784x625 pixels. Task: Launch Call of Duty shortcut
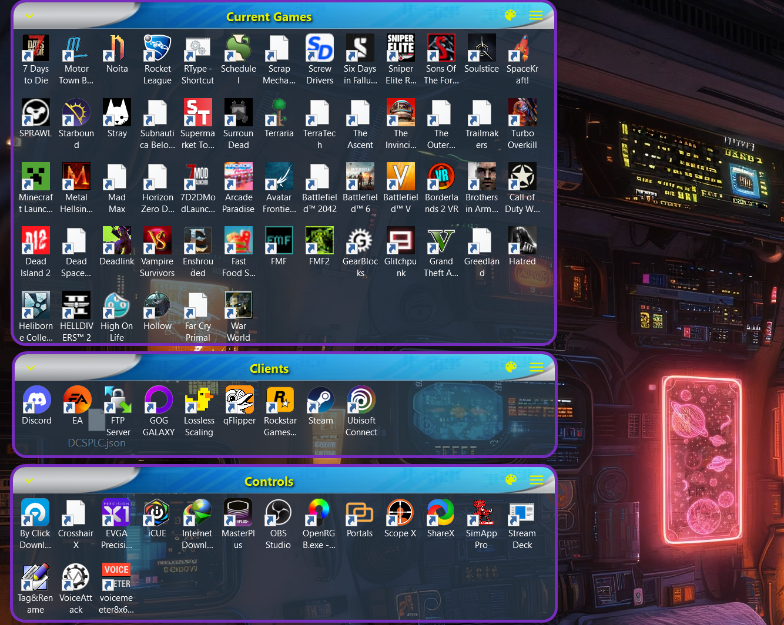coord(522,177)
